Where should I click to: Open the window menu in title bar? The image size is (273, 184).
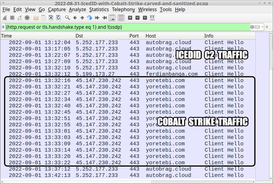3,3
